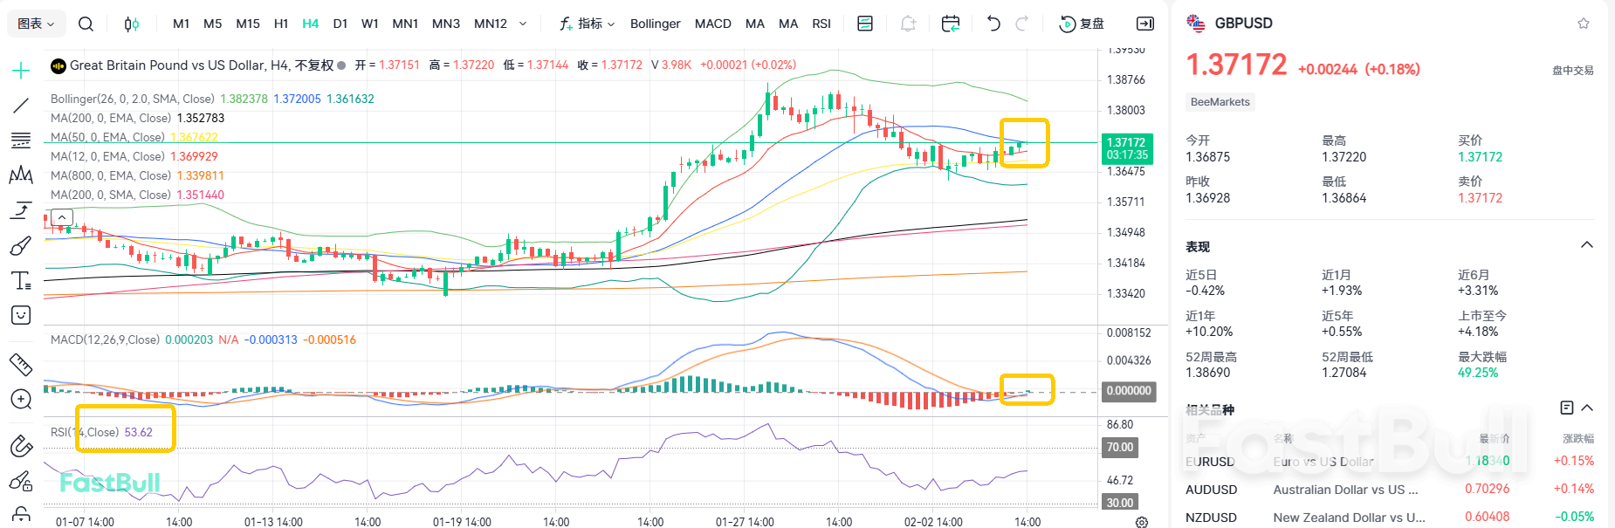Switch to the MN12 timeframe

(491, 24)
